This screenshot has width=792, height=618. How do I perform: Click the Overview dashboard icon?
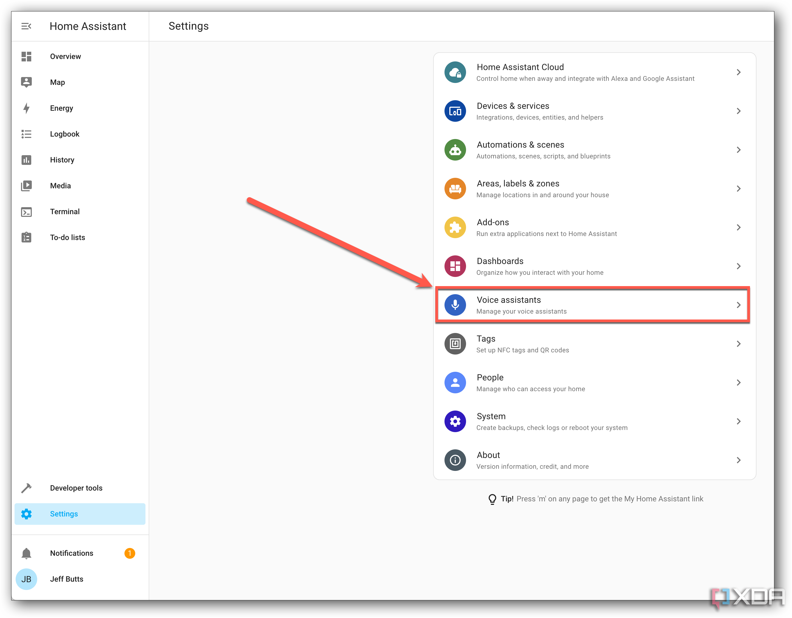(26, 57)
